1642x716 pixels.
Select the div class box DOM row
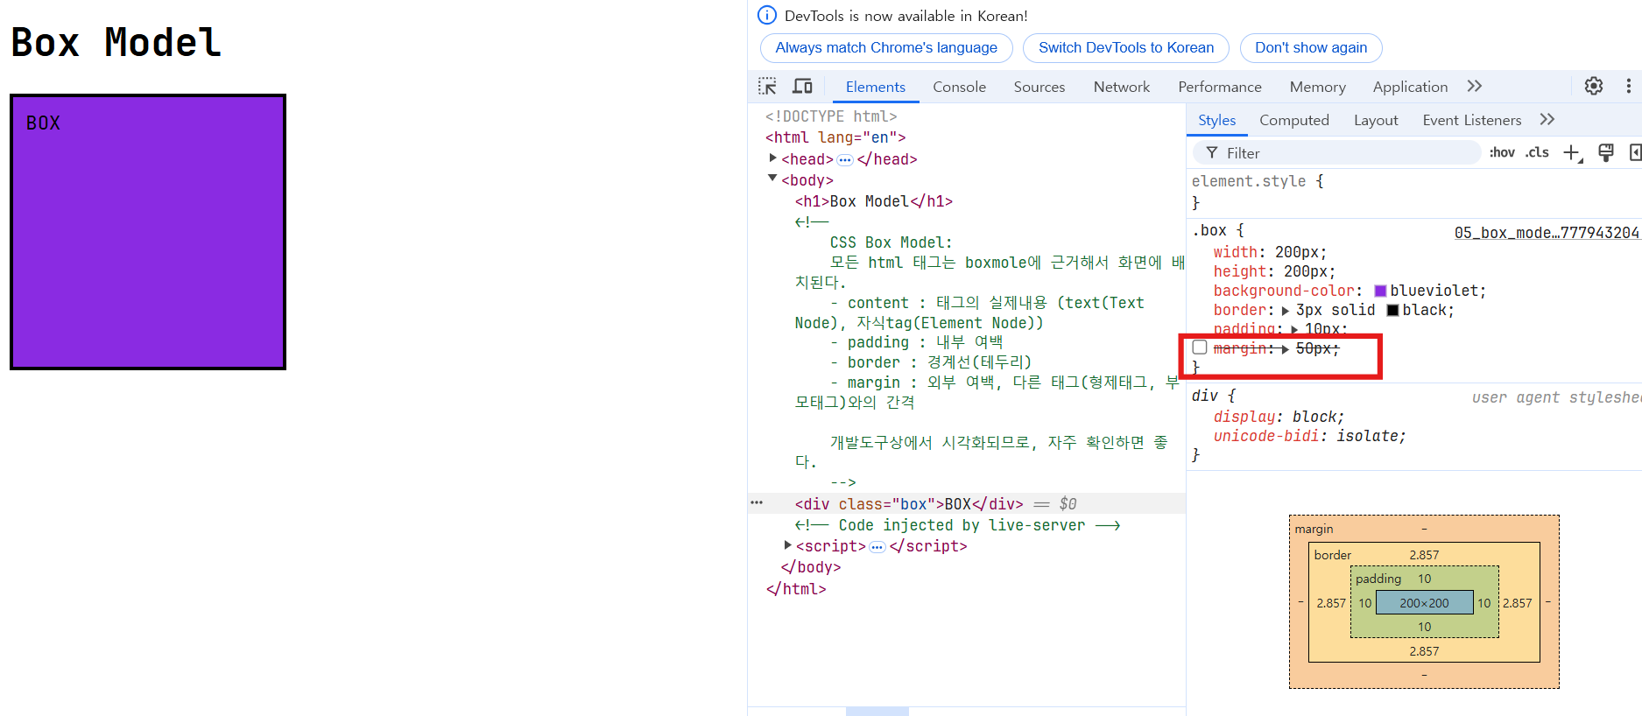coord(967,504)
